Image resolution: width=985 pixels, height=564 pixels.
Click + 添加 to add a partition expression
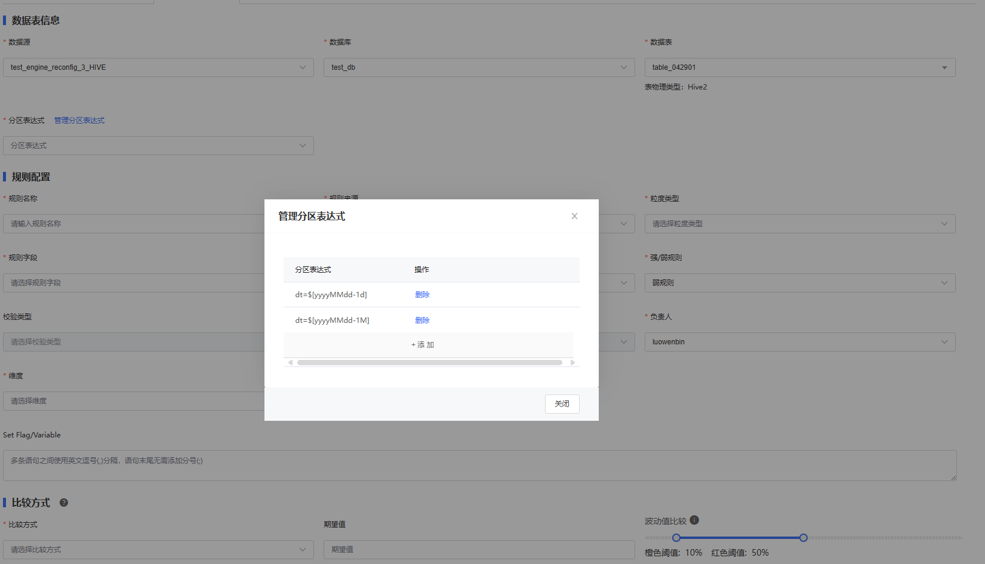[423, 345]
